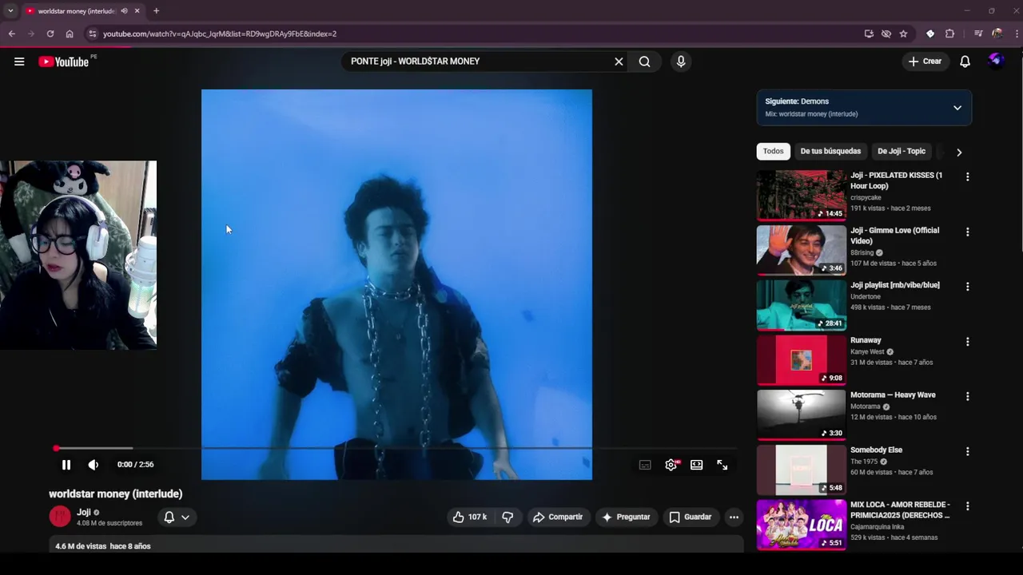The height and width of the screenshot is (575, 1023).
Task: Open a new browser tab with plus
Action: [157, 11]
